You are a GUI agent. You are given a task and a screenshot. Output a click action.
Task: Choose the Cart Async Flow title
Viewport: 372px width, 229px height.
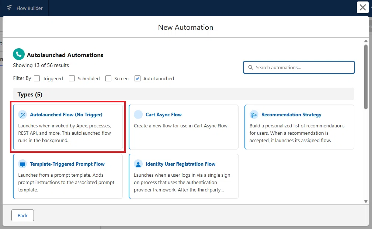click(x=164, y=114)
